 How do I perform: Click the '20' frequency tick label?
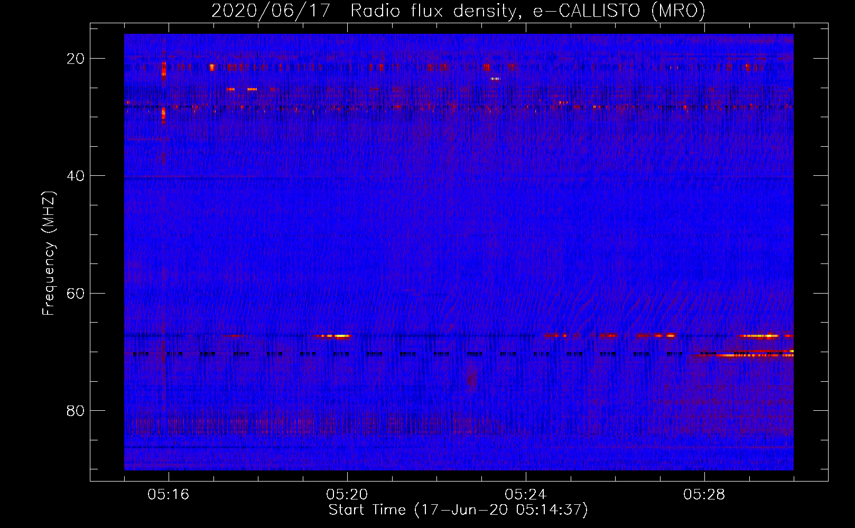76,59
